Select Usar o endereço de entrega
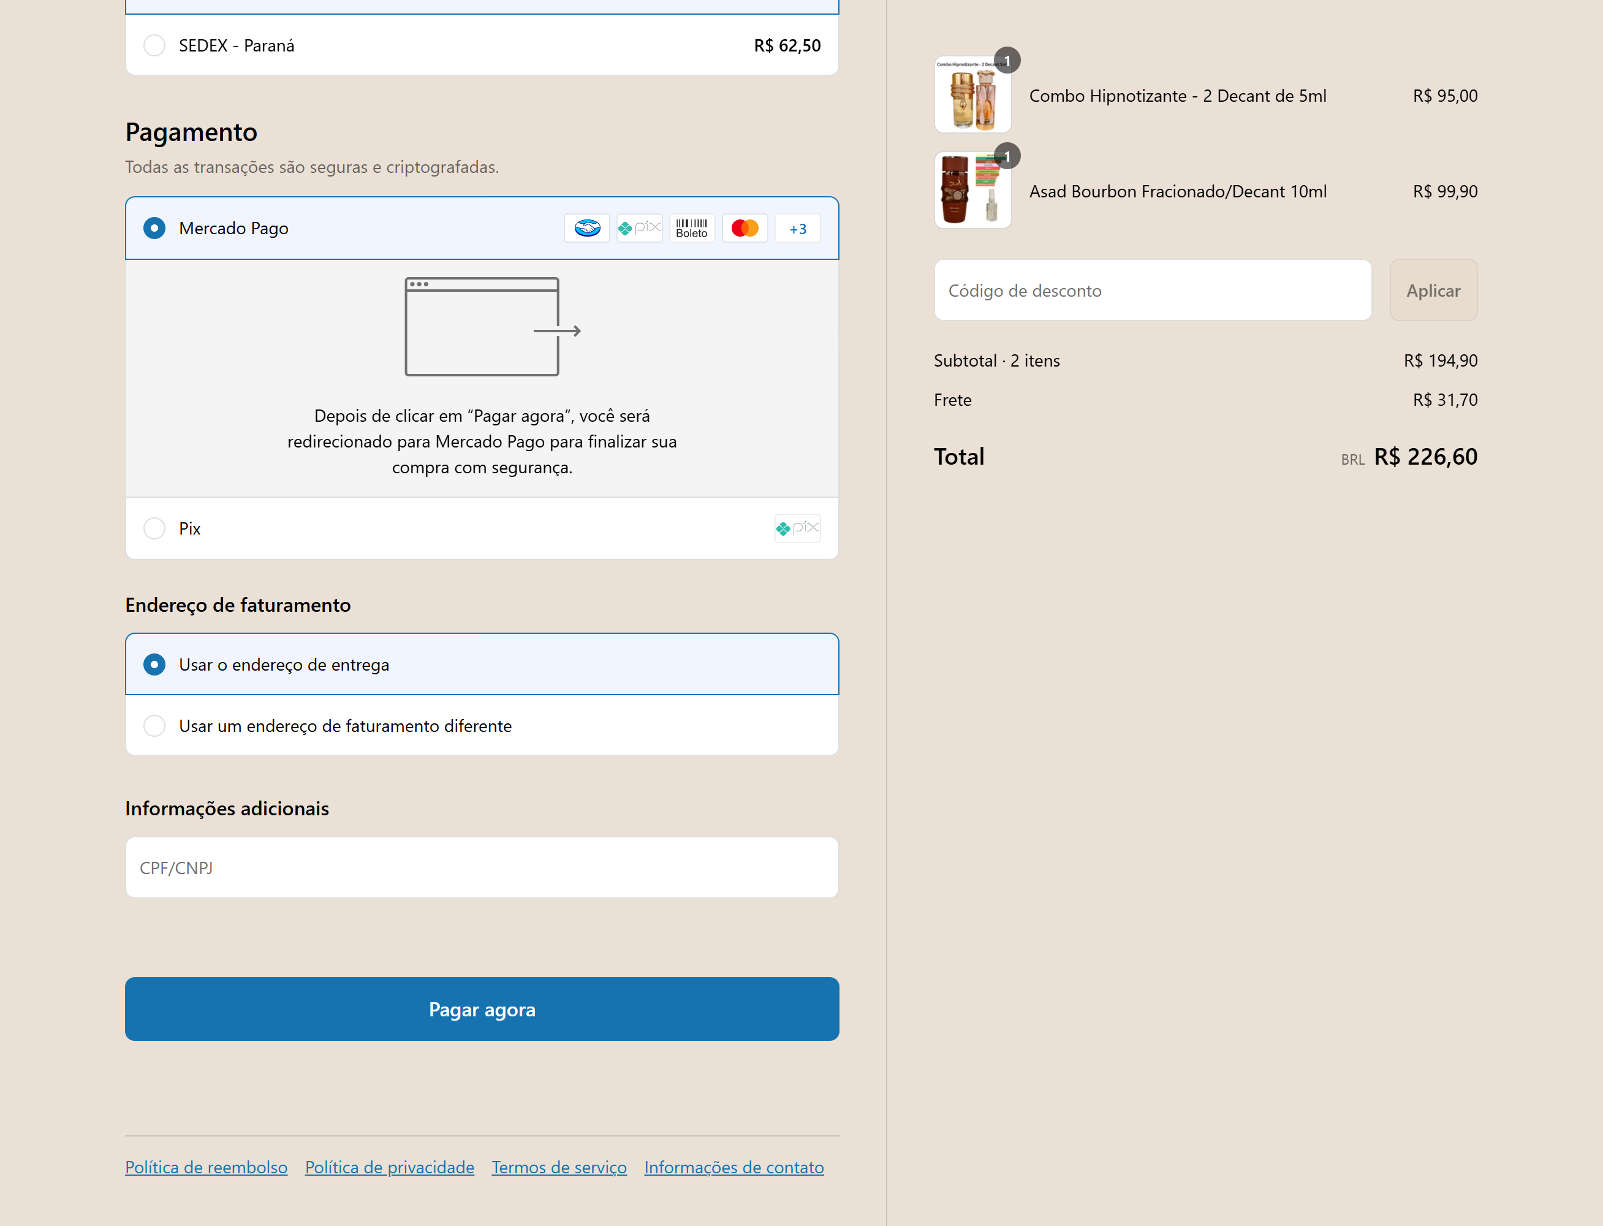This screenshot has height=1226, width=1603. [154, 665]
